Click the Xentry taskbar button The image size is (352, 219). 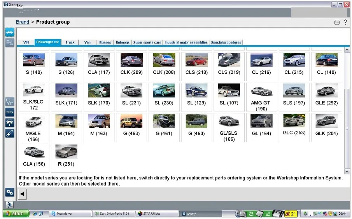200,214
